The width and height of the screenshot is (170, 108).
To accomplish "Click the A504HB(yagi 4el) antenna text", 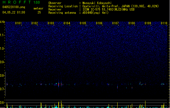I will 95,13.
